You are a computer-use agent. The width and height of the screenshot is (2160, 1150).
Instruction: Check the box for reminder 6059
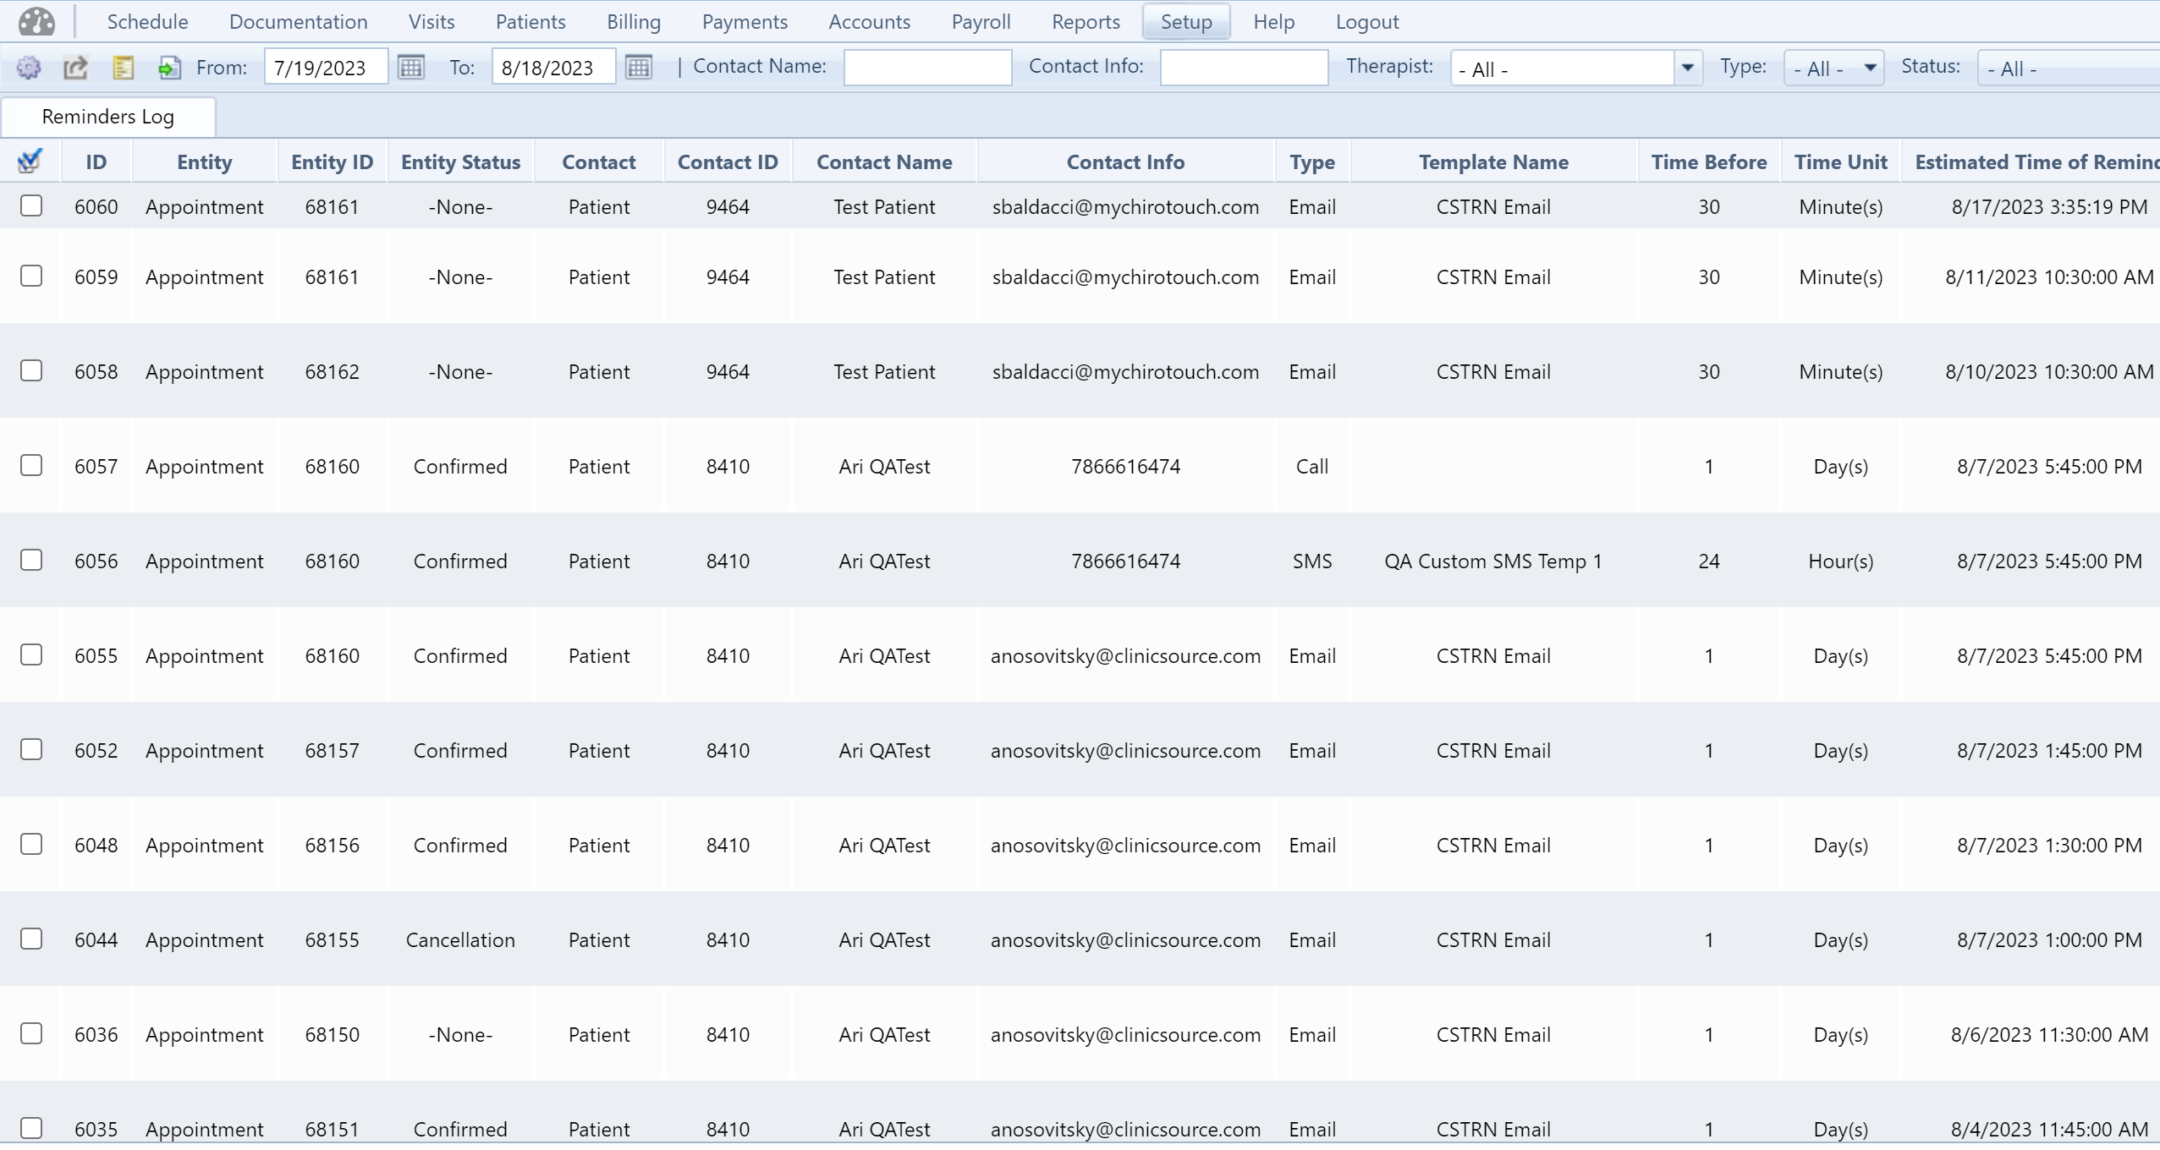(x=31, y=276)
